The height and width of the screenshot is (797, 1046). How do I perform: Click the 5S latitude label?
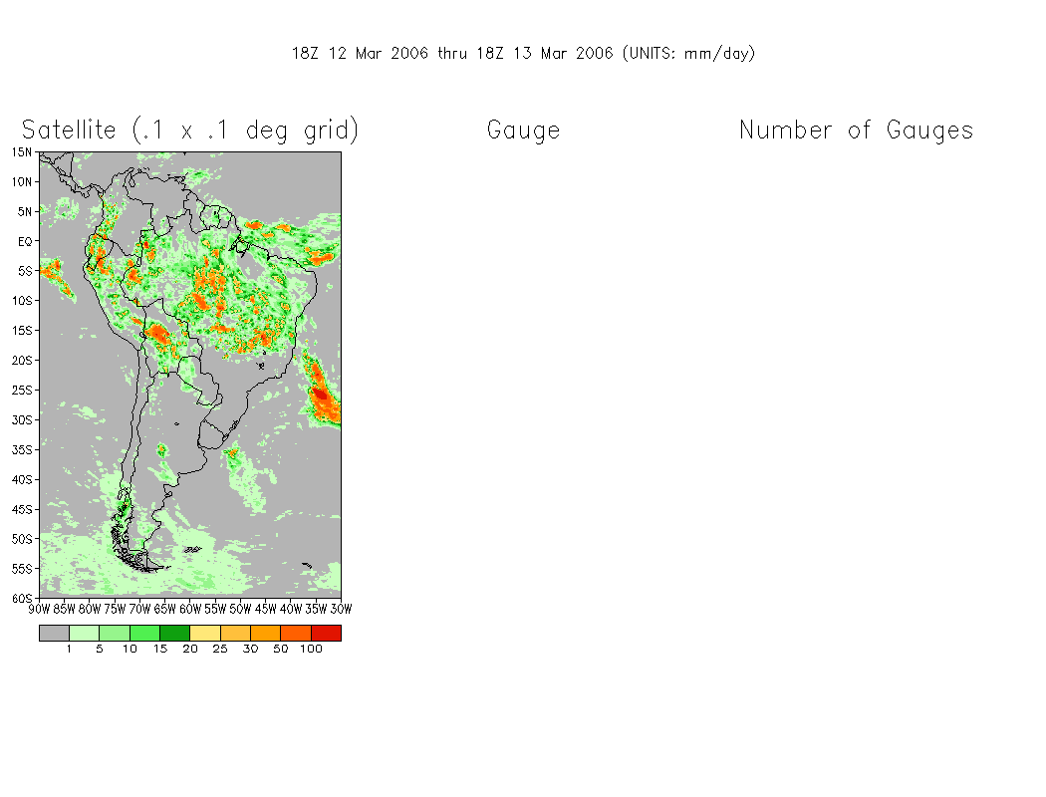[25, 271]
